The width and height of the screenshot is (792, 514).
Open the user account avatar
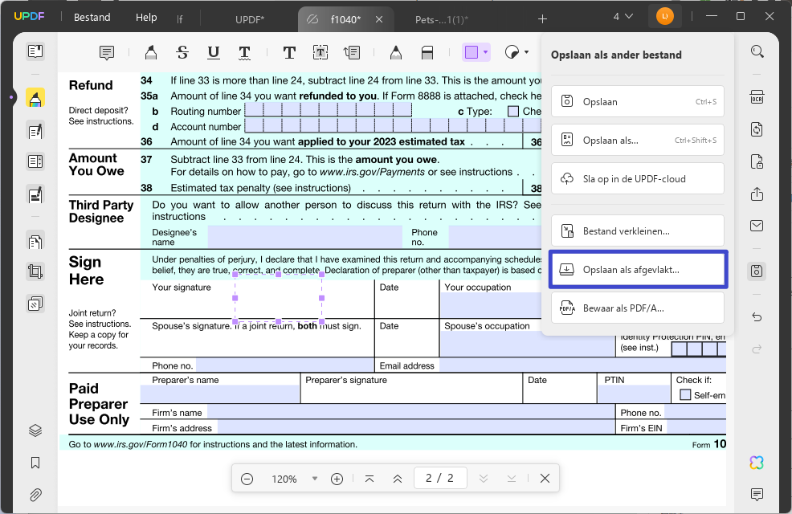click(665, 17)
